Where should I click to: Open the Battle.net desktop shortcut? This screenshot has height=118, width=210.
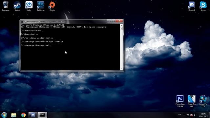pyautogui.click(x=41, y=6)
